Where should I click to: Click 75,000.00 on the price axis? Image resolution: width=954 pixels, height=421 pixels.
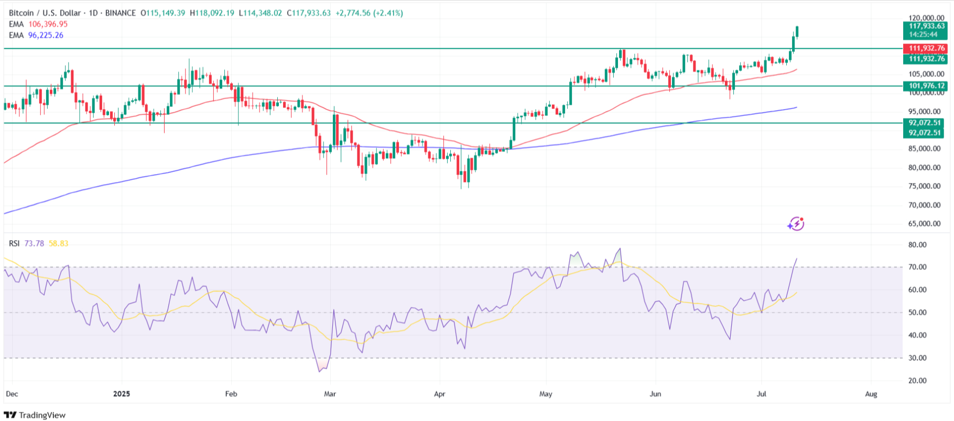click(925, 186)
